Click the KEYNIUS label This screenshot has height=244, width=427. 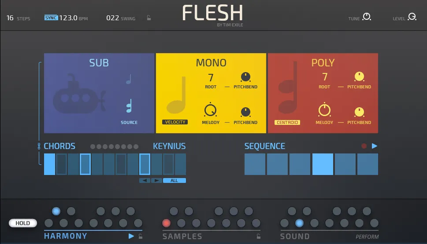click(169, 146)
